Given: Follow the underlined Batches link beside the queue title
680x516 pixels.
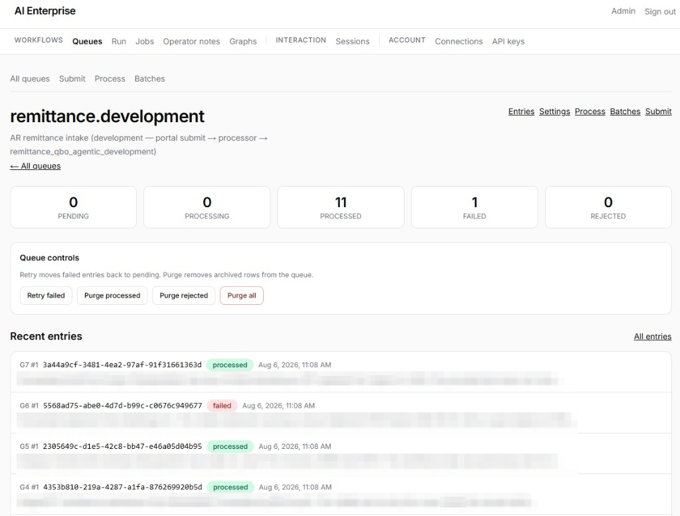Looking at the screenshot, I should point(625,112).
